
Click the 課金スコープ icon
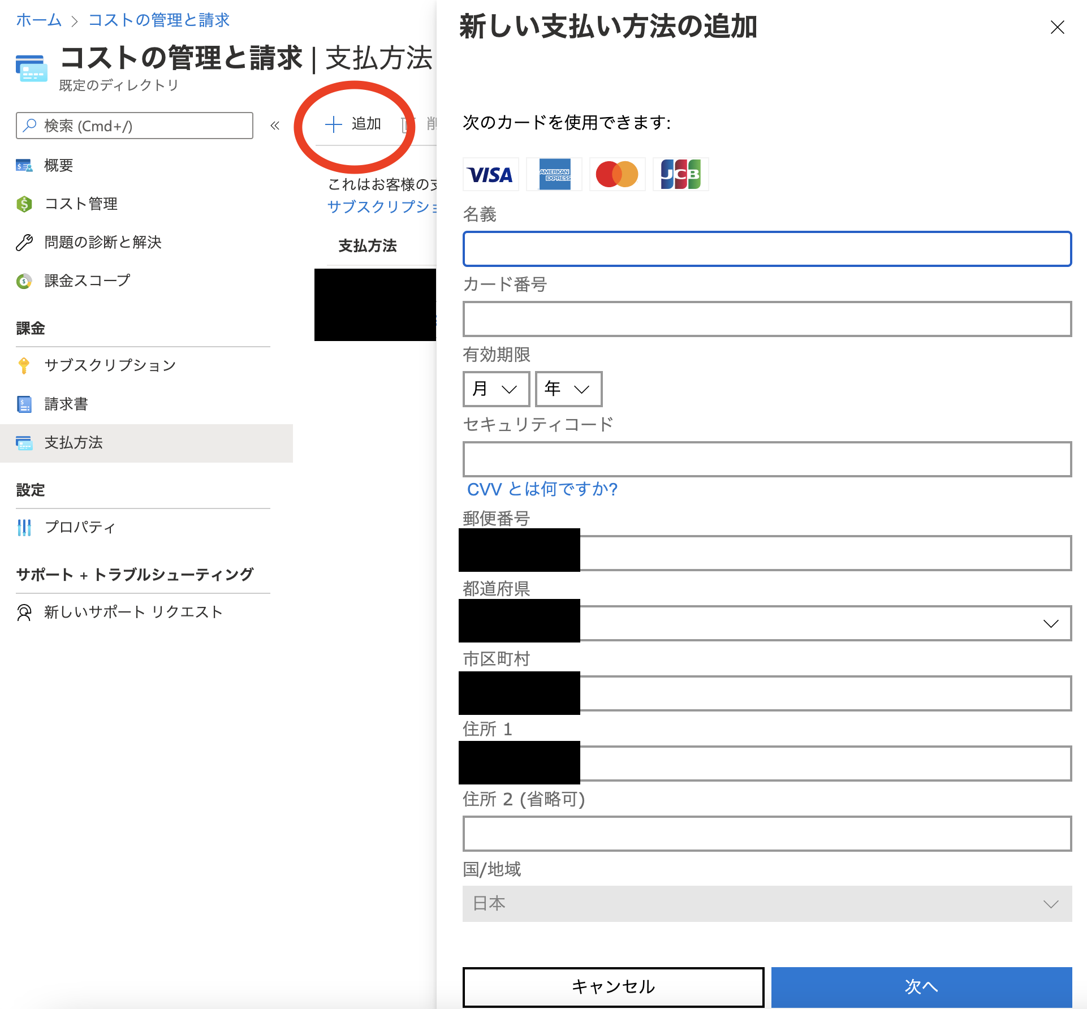click(24, 281)
